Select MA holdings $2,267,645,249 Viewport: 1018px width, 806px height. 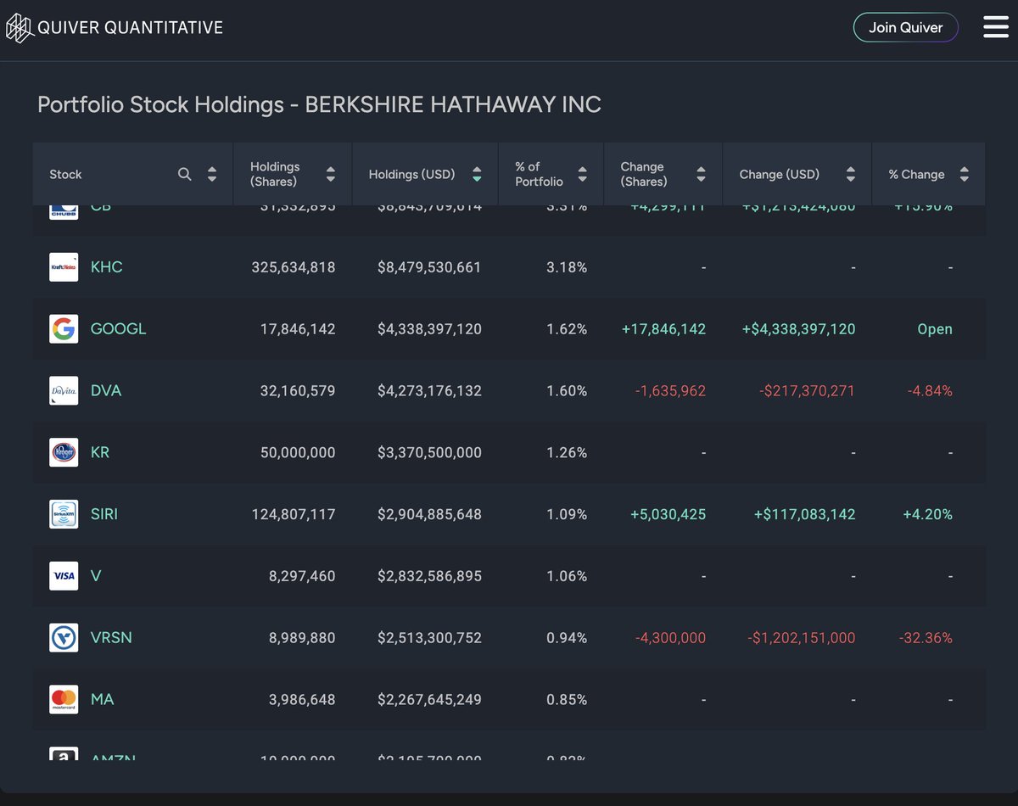[429, 700]
